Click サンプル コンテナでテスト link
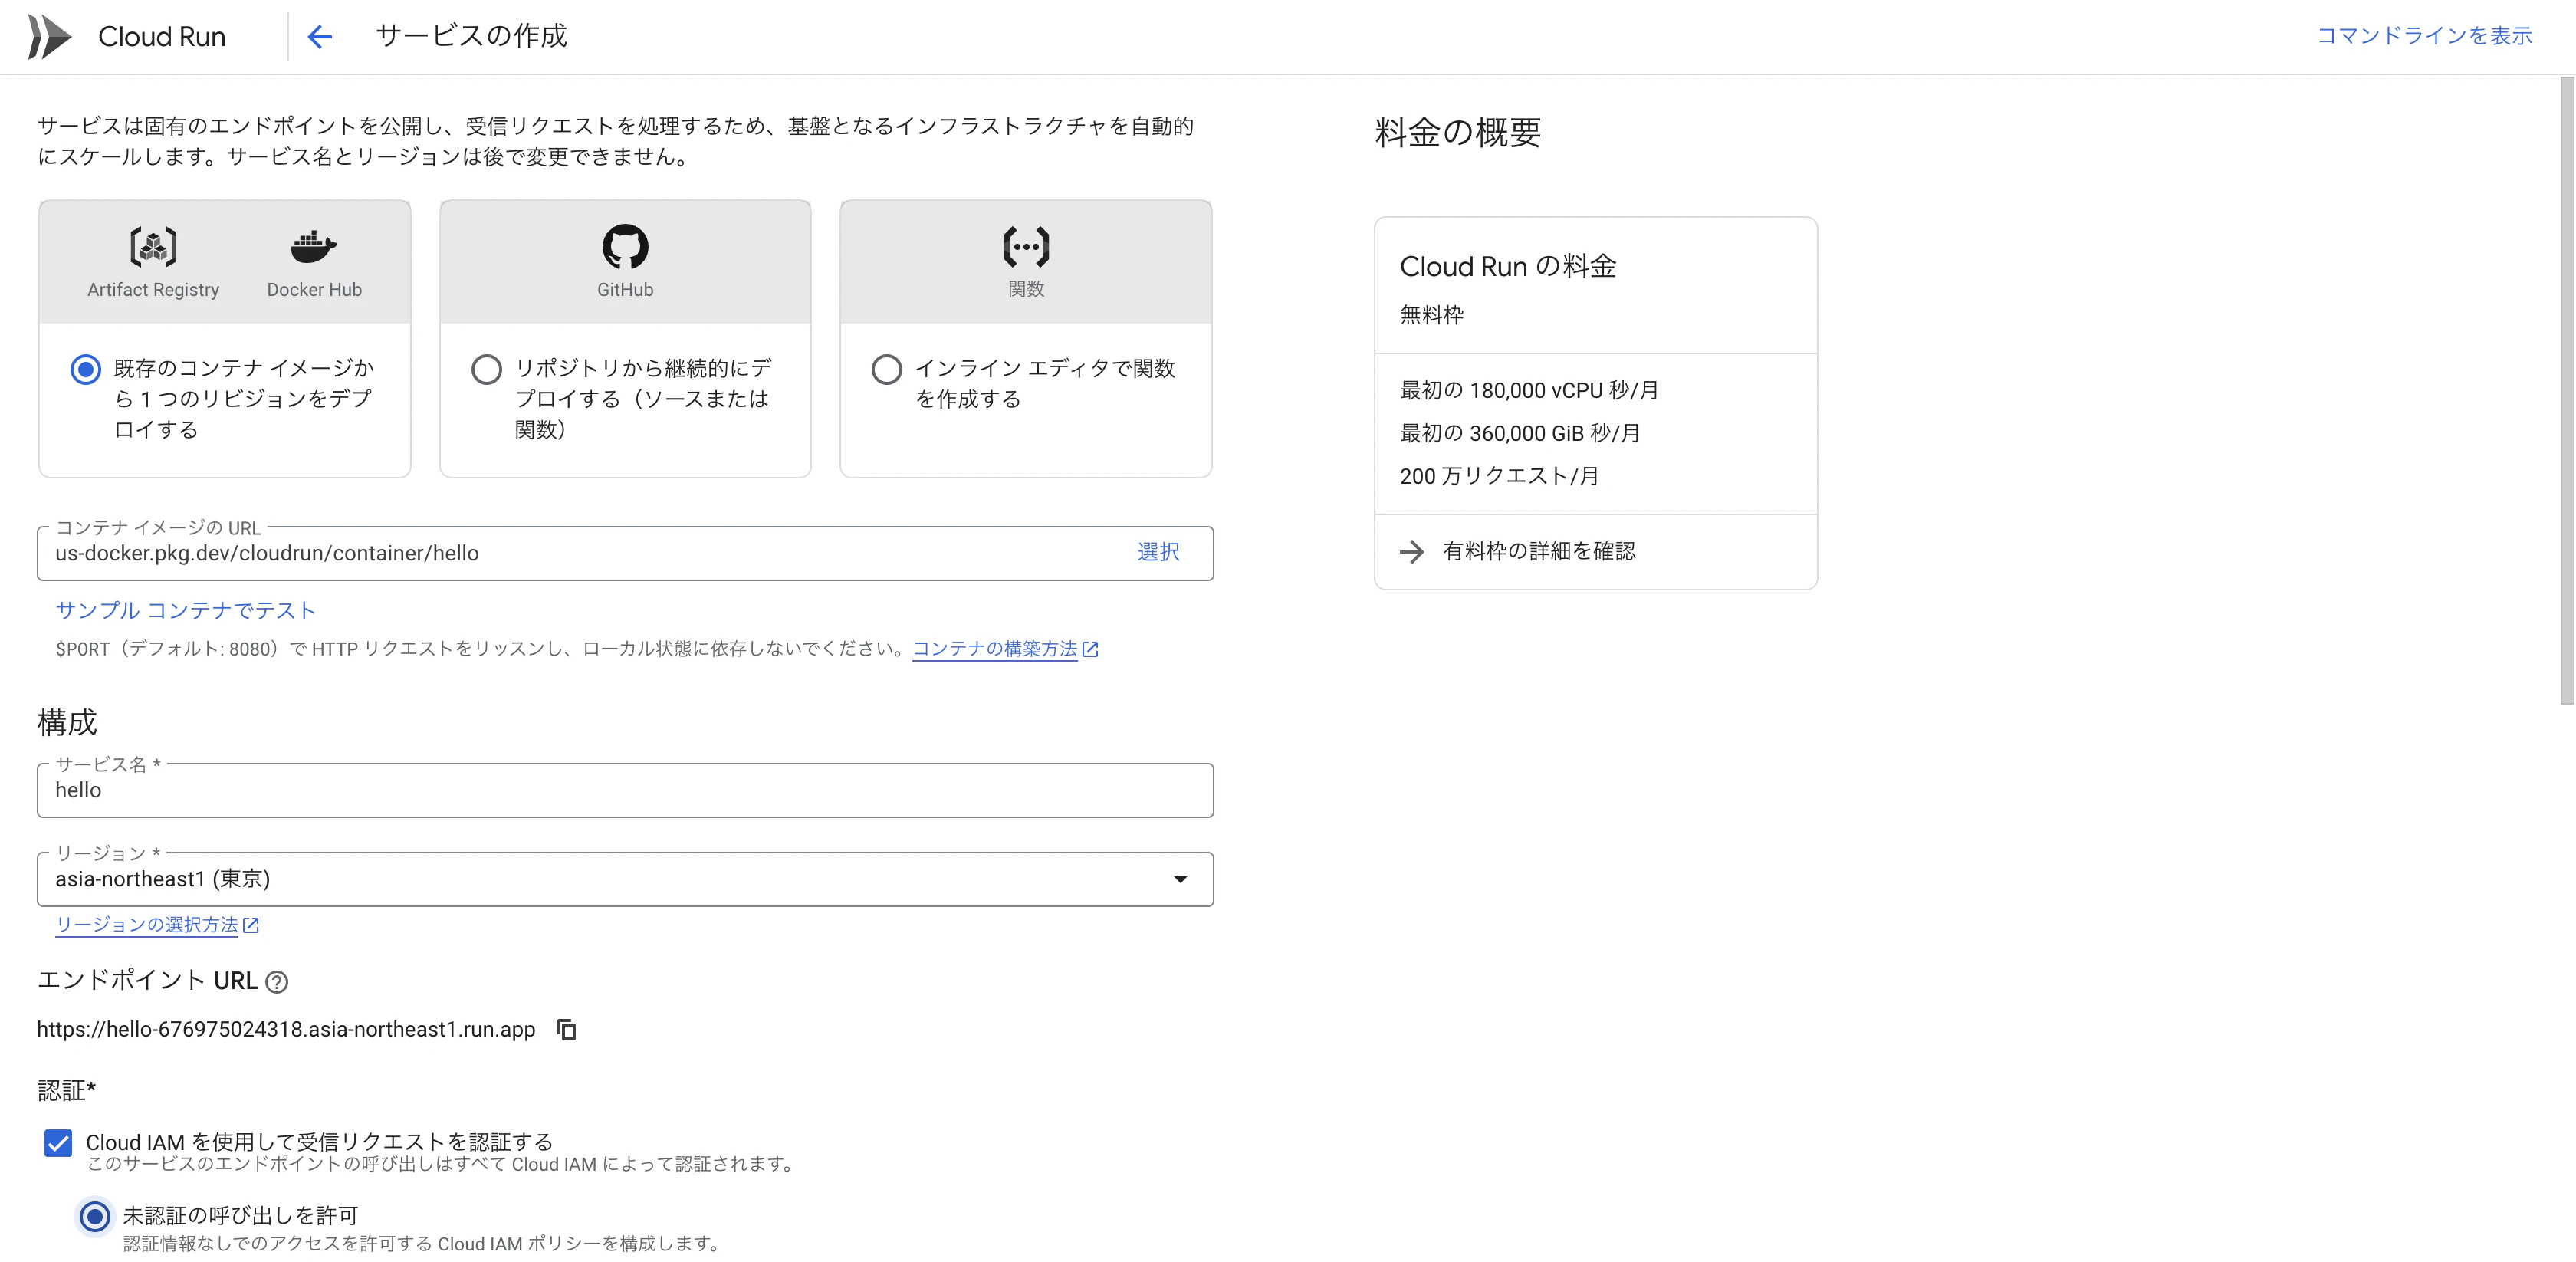 [x=186, y=610]
